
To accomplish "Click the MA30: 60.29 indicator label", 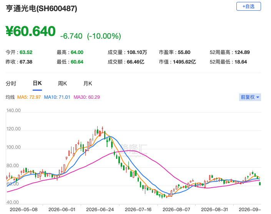I will 87,97.
